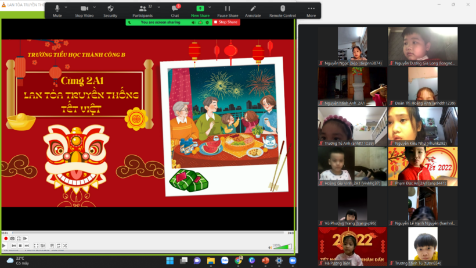Click the VLC playback seek bar
Screen dimensions: 476x268
[148, 233]
